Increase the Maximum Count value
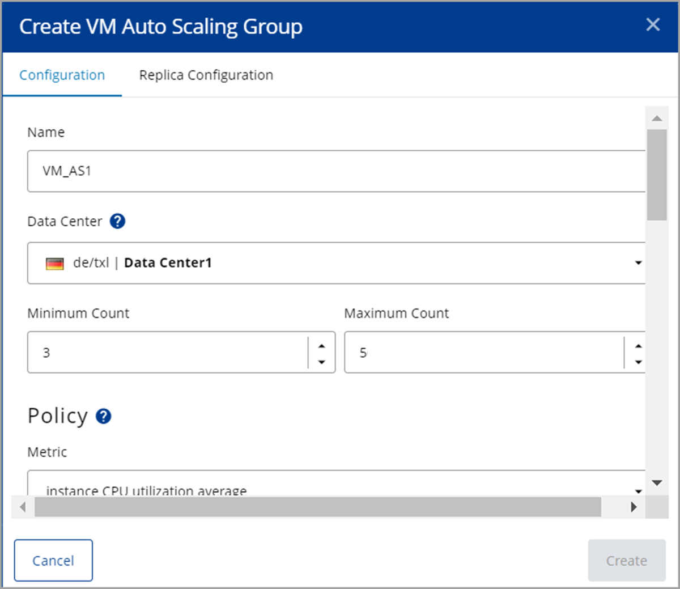The width and height of the screenshot is (680, 589). [x=638, y=346]
